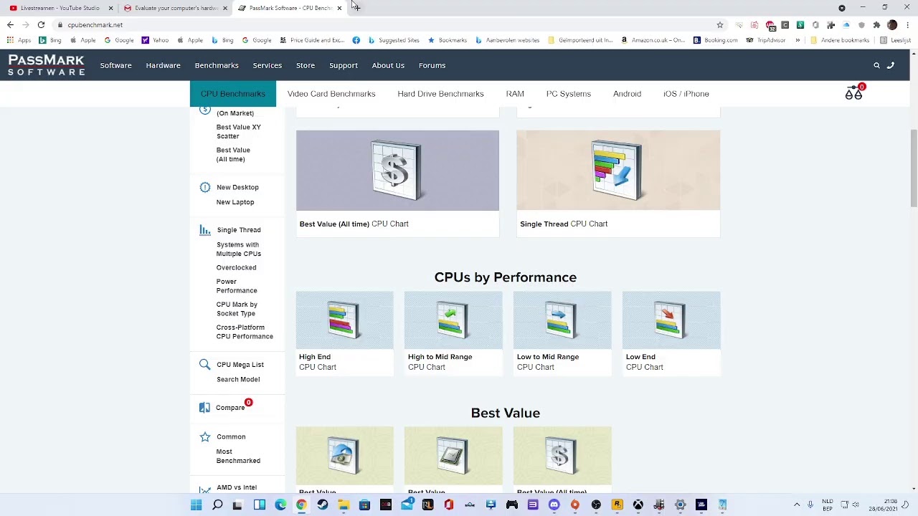Open Systems with Multiple CPUs link

[x=239, y=249]
